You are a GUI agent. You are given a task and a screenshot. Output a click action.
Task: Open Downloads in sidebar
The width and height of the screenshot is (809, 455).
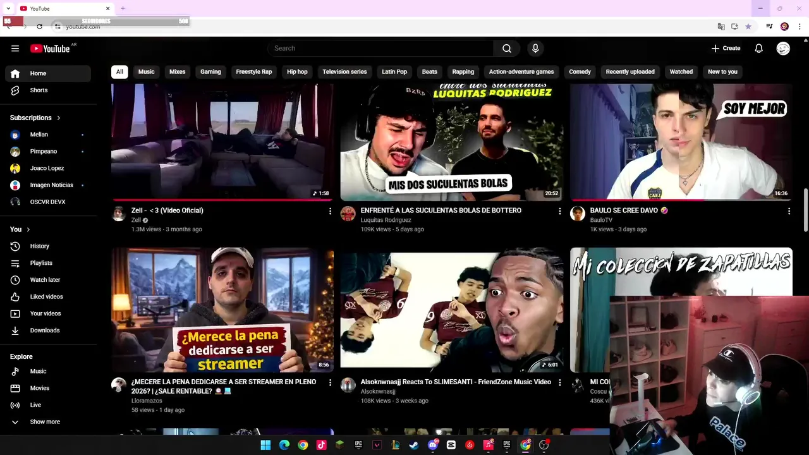tap(48, 331)
